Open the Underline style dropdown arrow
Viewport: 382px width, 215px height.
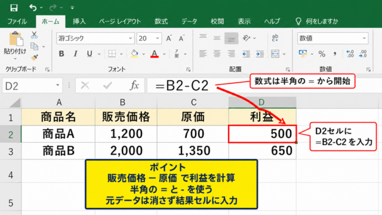(99, 54)
